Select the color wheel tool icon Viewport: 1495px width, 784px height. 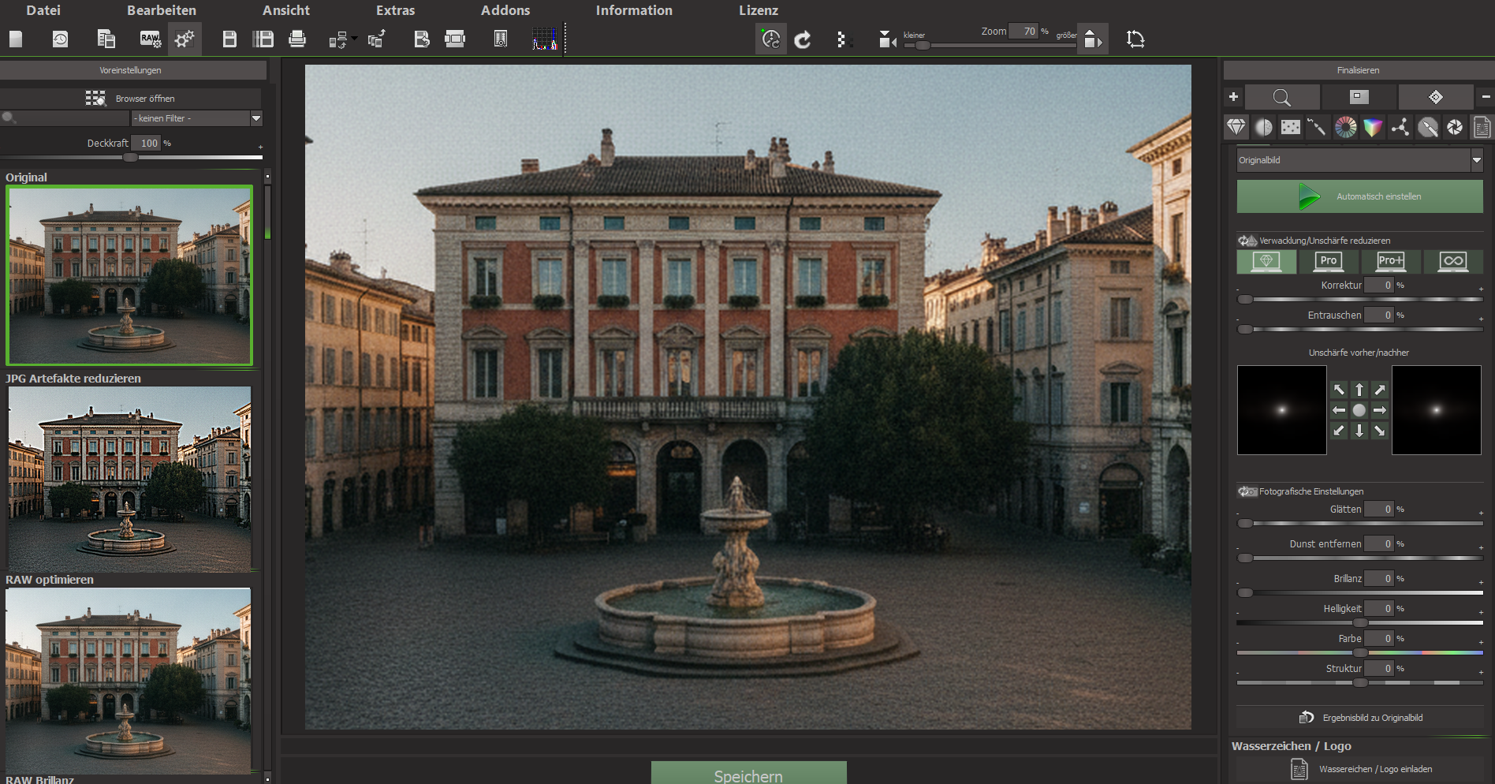(x=1346, y=127)
